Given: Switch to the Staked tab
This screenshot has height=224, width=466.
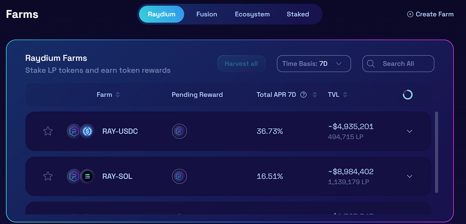Looking at the screenshot, I should click(x=298, y=14).
